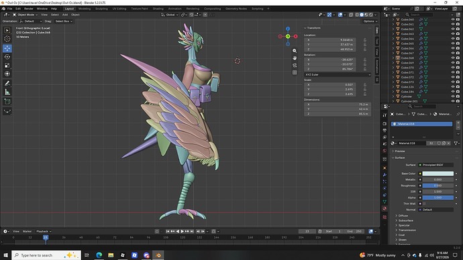This screenshot has height=260, width=463.
Task: Adjust the Alpha slider
Action: (x=438, y=198)
